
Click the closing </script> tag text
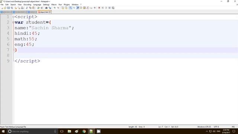[x=27, y=61]
